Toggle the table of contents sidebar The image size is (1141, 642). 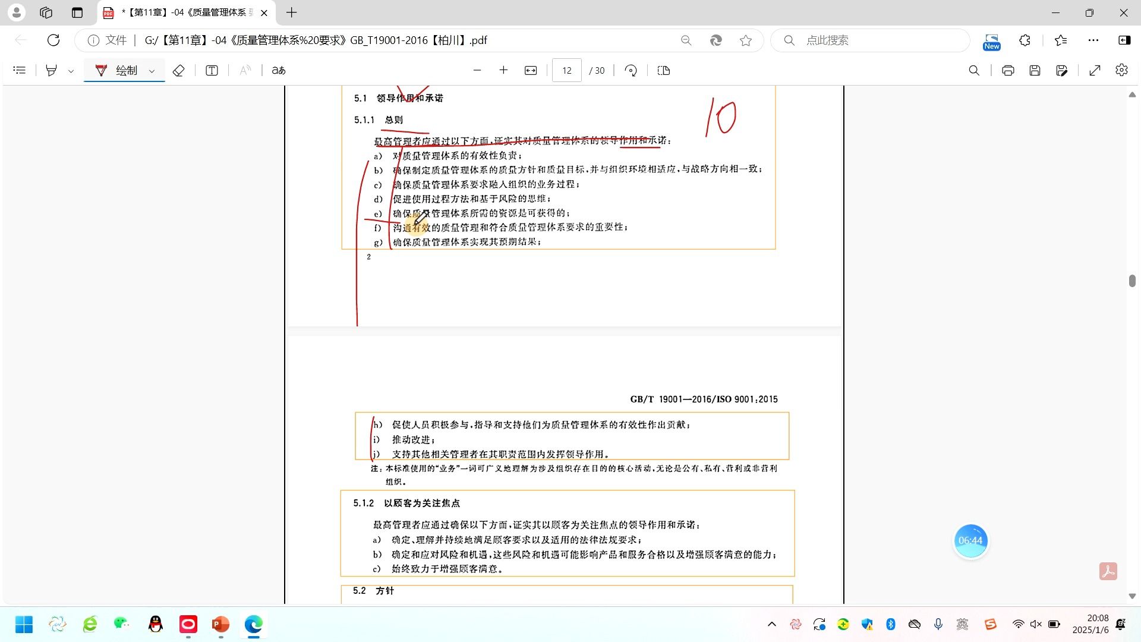pyautogui.click(x=20, y=71)
